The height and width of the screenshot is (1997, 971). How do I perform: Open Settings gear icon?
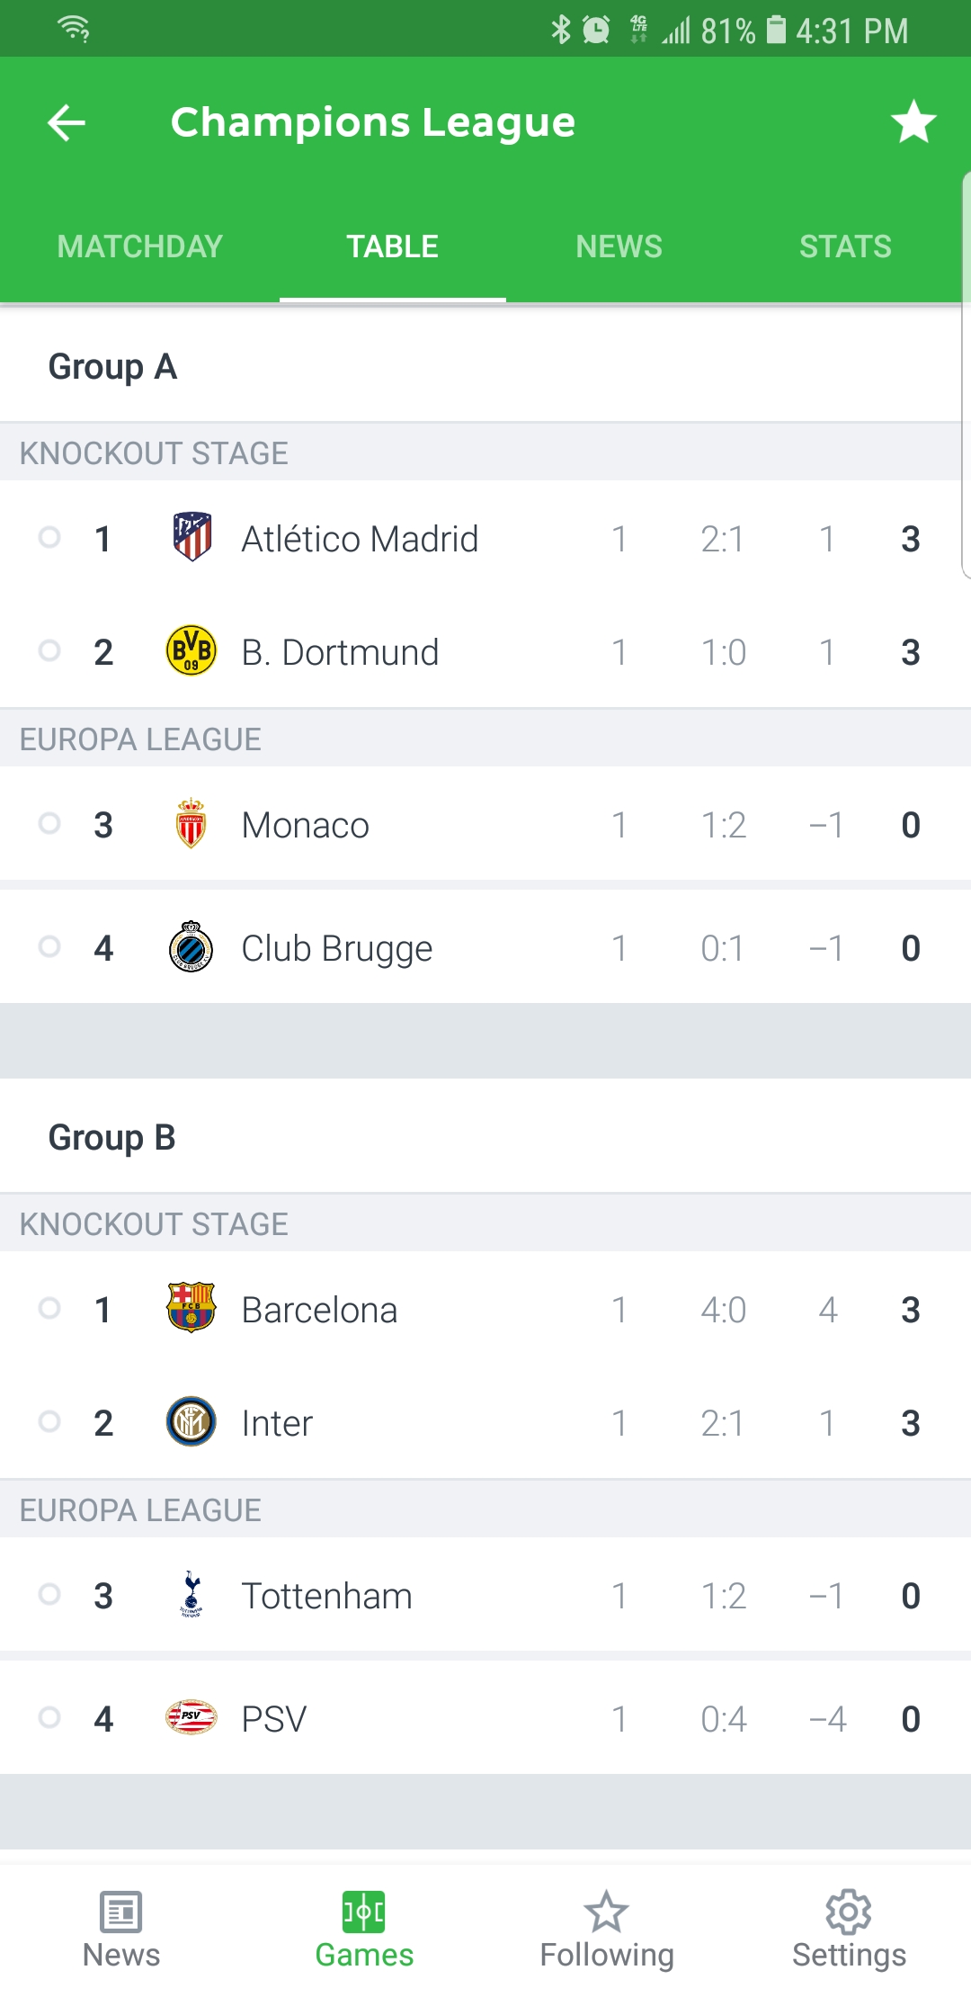coord(849,1912)
